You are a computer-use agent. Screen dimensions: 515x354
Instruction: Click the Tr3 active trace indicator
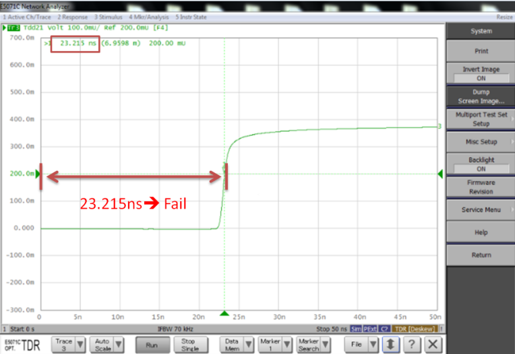pyautogui.click(x=13, y=28)
